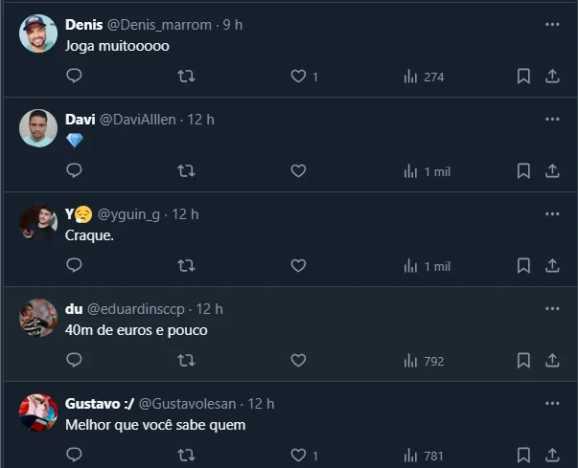Retweet the "40m de euros e pouco" tweet
Screen dimensions: 578x468
point(187,361)
